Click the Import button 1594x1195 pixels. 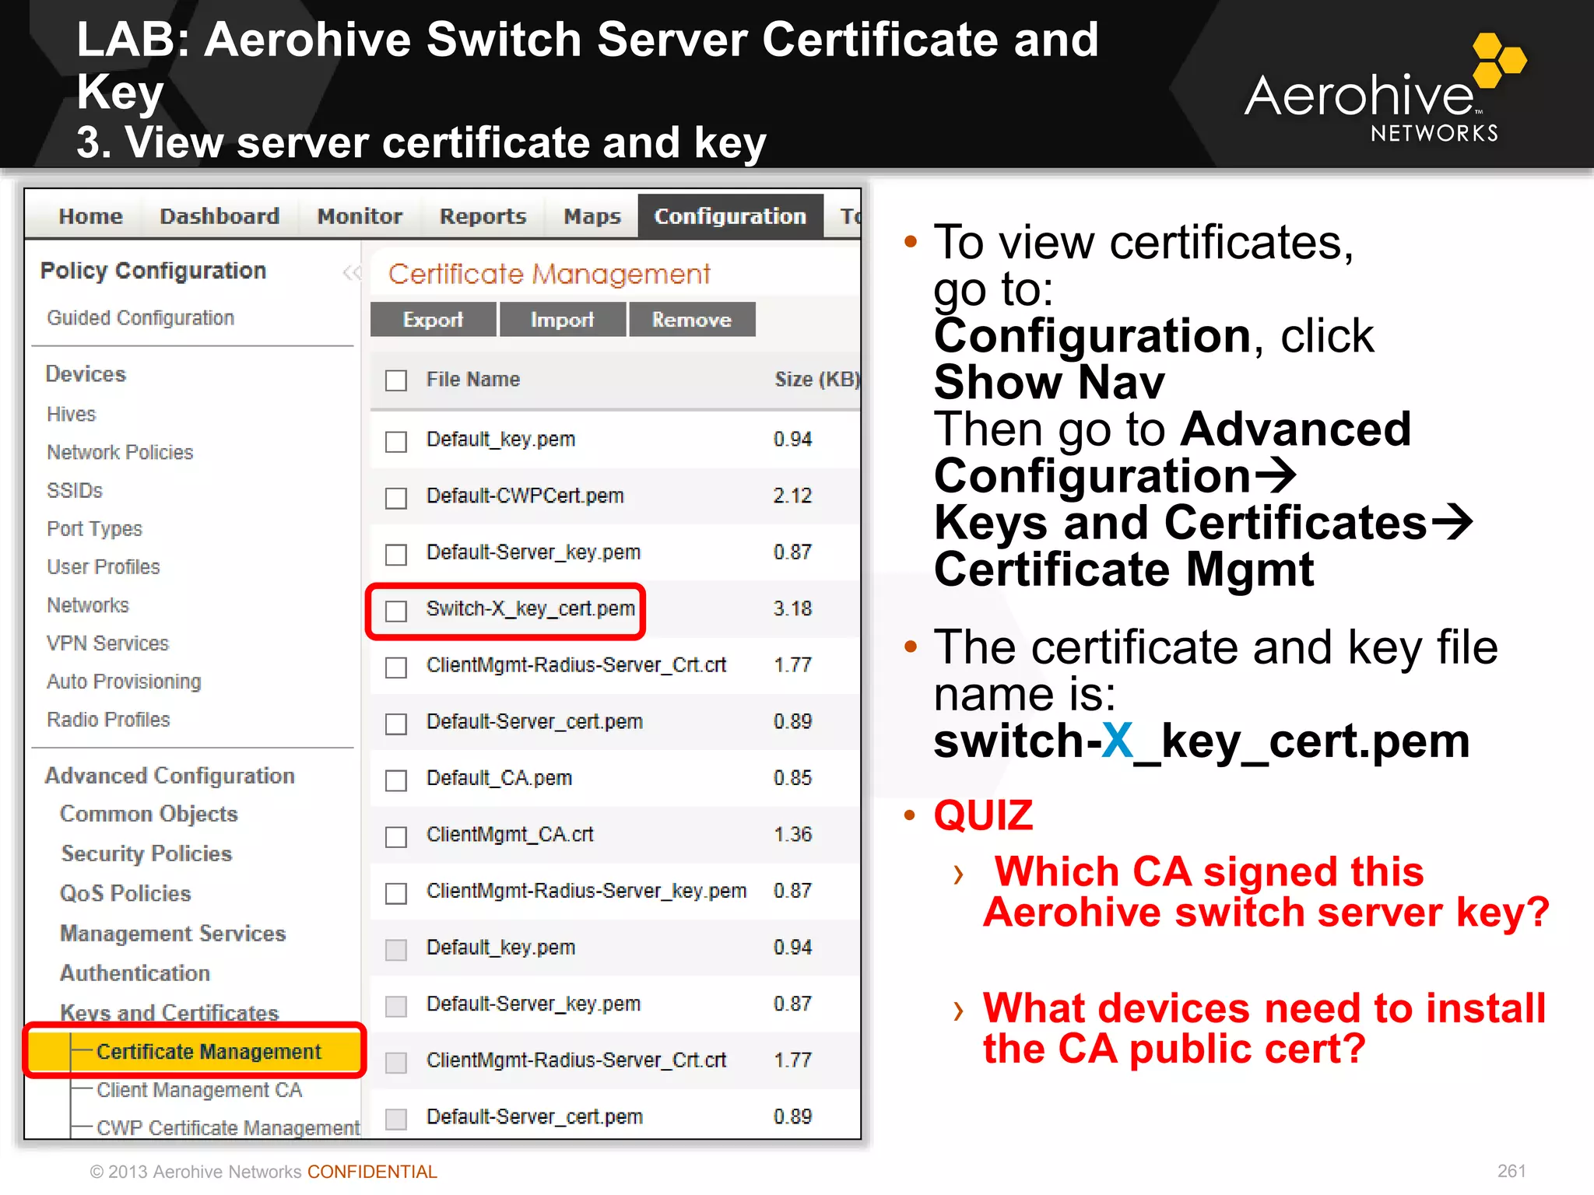pyautogui.click(x=562, y=320)
